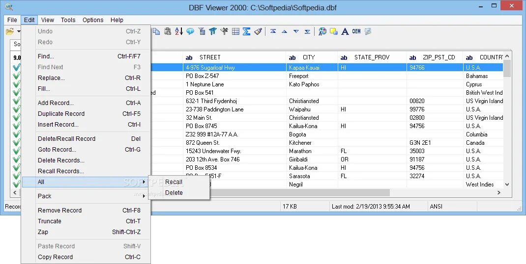Image resolution: width=526 pixels, height=264 pixels.
Task: Go to next record down arrow
Action: pyautogui.click(x=296, y=31)
